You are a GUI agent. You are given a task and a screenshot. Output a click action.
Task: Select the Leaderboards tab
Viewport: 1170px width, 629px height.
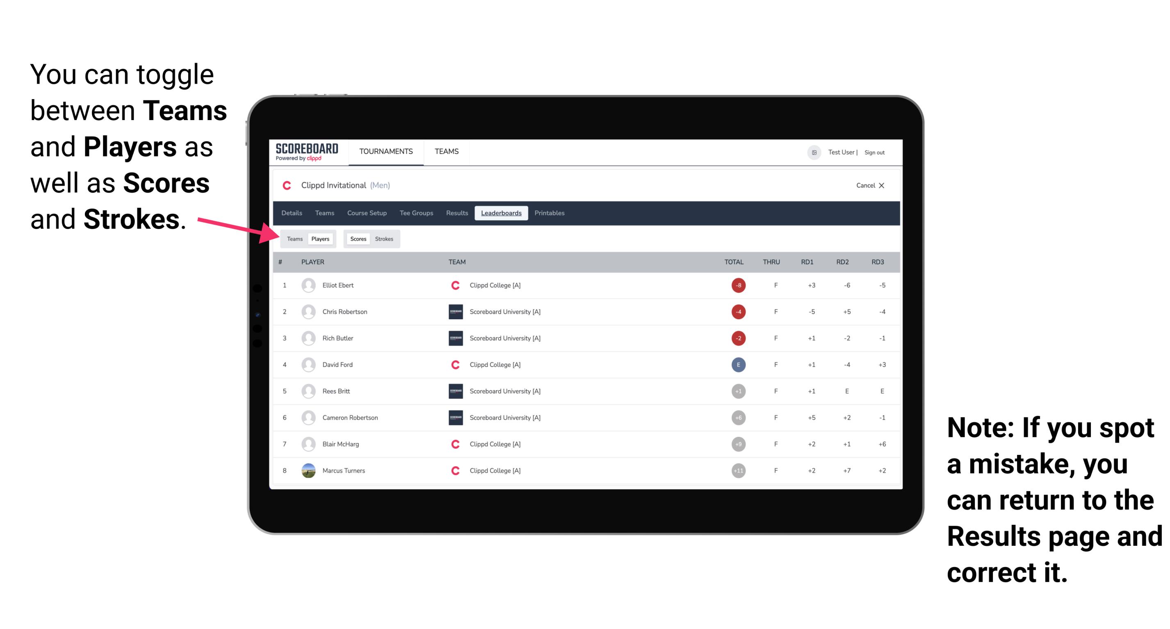pos(501,213)
